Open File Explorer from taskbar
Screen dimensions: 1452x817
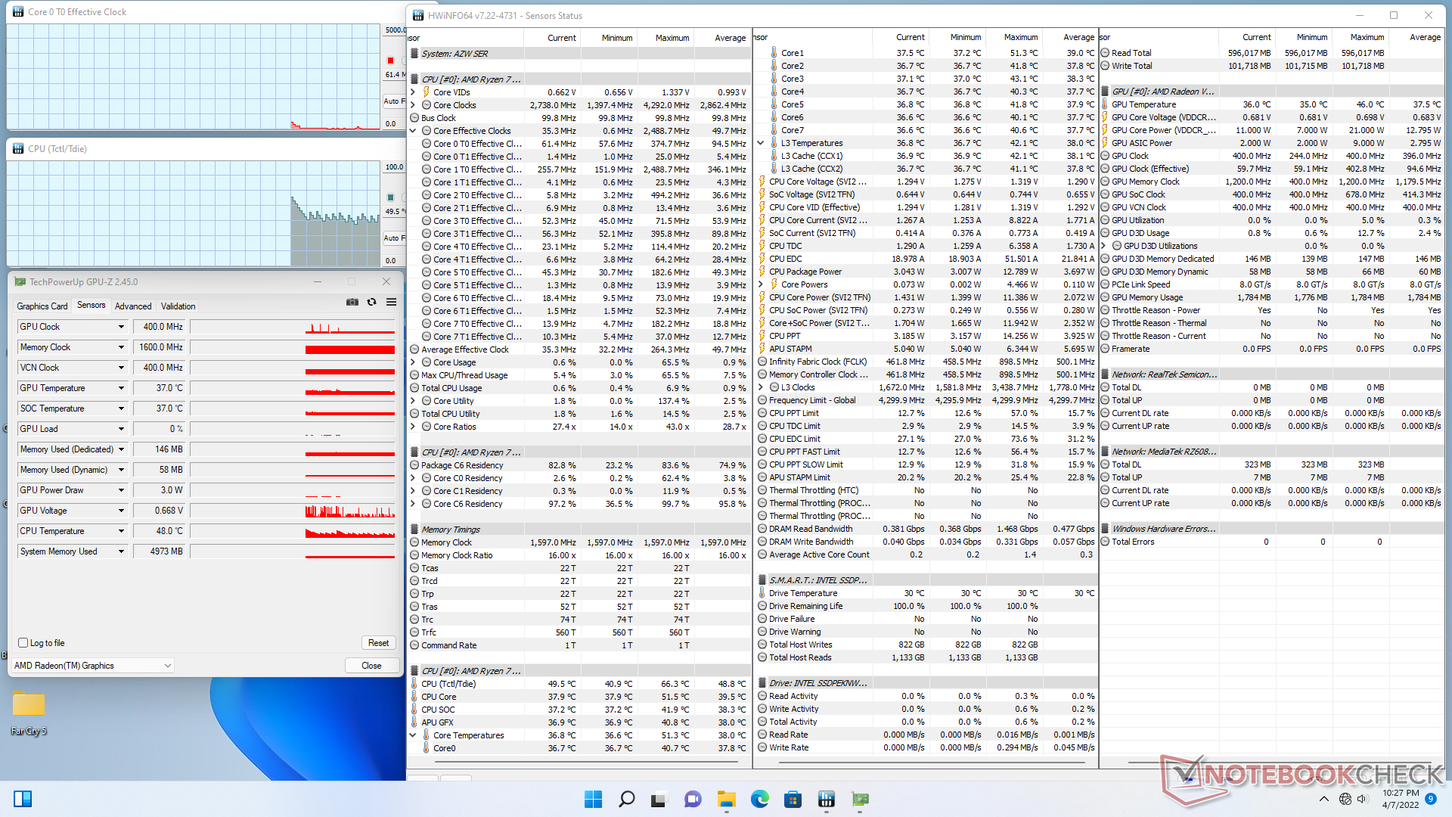[x=726, y=799]
